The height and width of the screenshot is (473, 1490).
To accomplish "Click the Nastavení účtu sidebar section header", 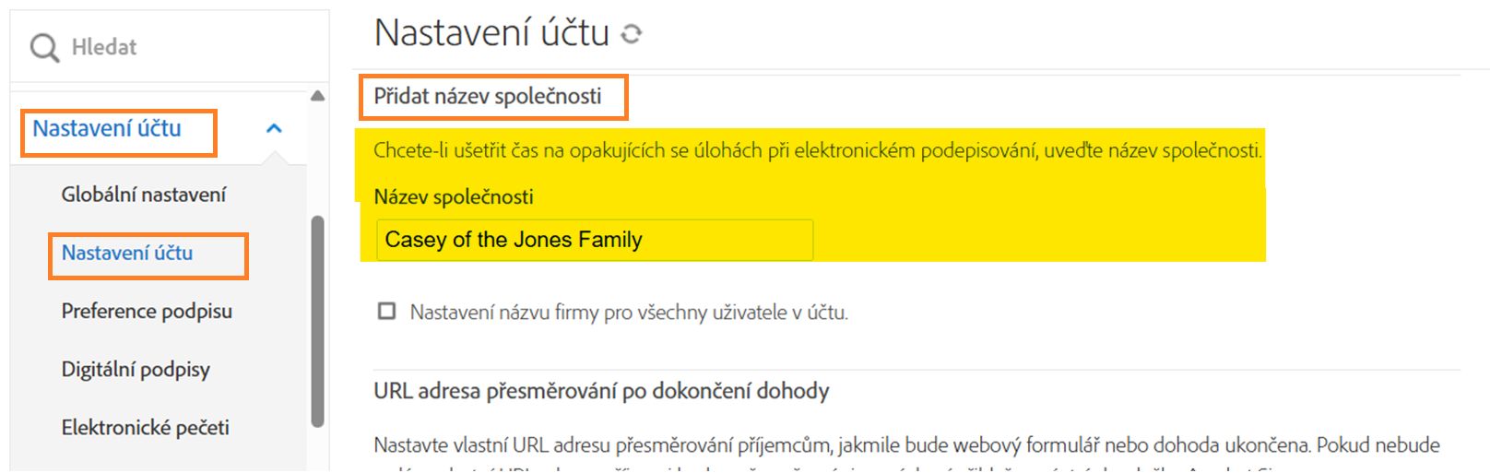I will pos(107,129).
